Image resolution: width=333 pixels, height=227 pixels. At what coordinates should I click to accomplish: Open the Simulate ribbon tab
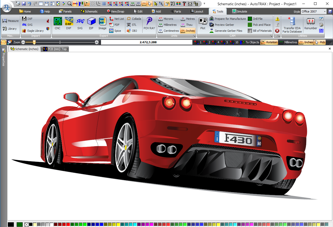click(x=239, y=11)
